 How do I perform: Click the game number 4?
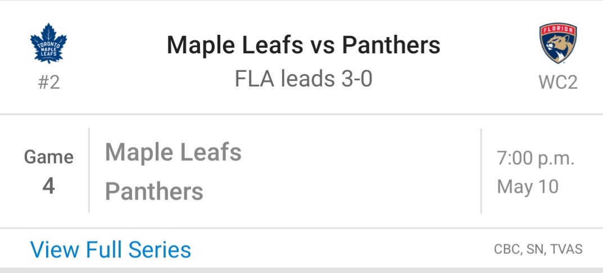pyautogui.click(x=49, y=186)
